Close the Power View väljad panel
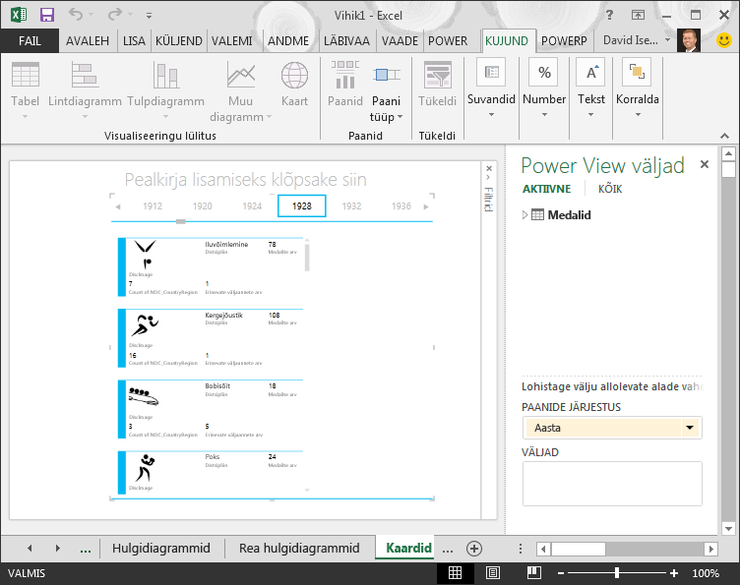Image resolution: width=740 pixels, height=585 pixels. pos(705,164)
